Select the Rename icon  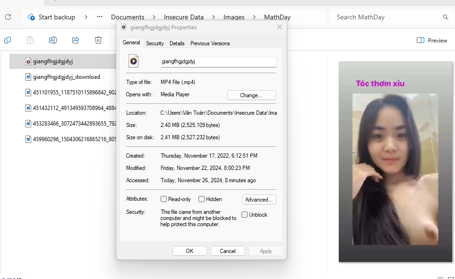(53, 40)
